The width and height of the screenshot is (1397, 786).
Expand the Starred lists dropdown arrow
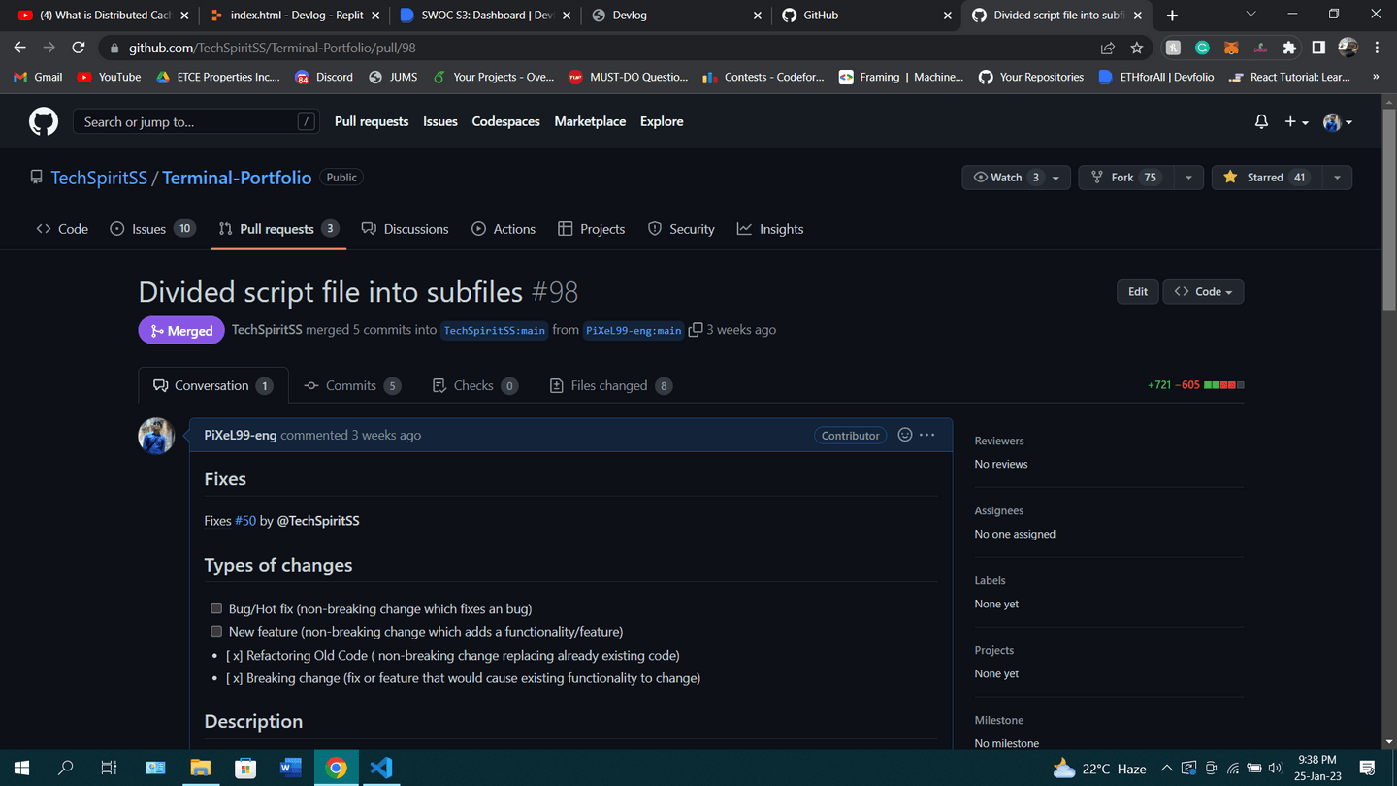[1337, 178]
